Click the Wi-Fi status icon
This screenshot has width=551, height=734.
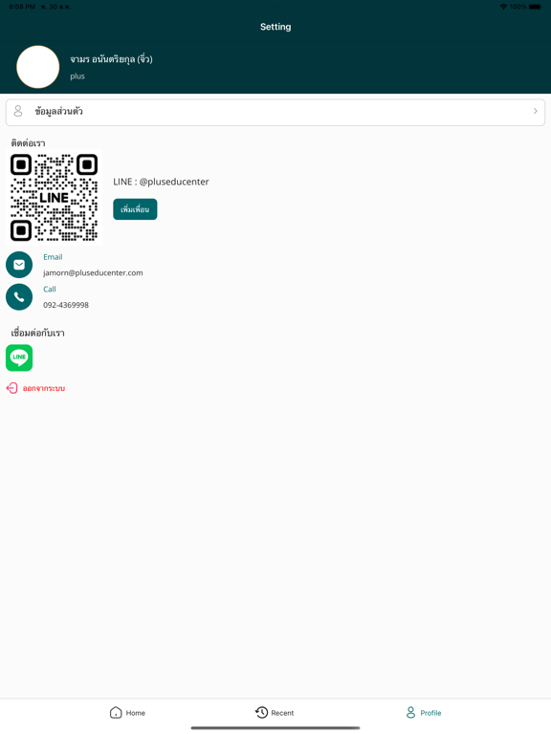click(503, 7)
